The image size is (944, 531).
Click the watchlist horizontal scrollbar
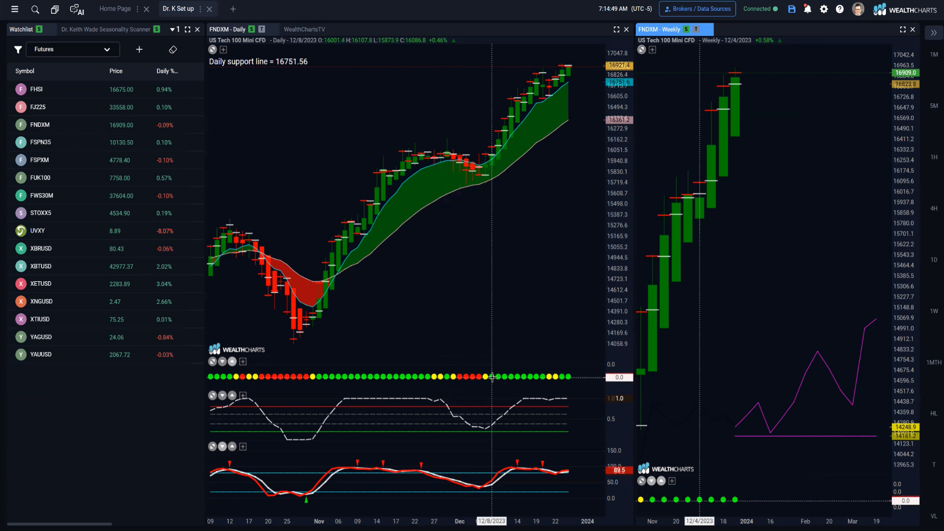pos(59,524)
